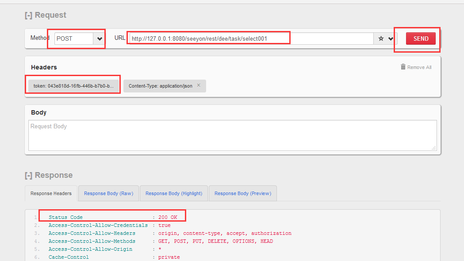This screenshot has height=261, width=464.
Task: Click inside the Request Body textarea
Action: (x=232, y=135)
